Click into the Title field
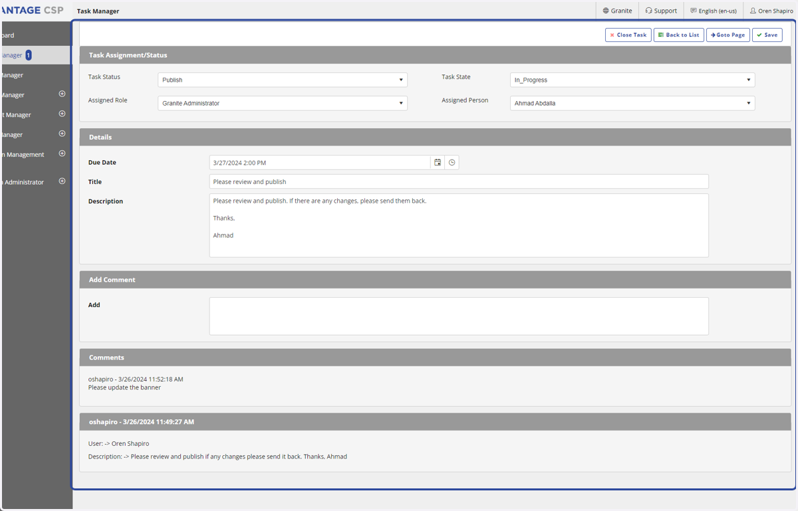Screen dimensions: 798x511 pyautogui.click(x=459, y=181)
